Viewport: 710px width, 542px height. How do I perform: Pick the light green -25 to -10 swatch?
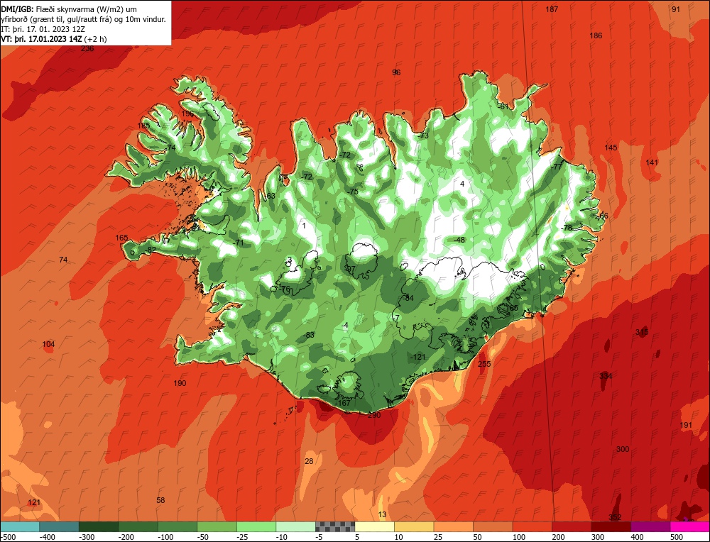[256, 526]
